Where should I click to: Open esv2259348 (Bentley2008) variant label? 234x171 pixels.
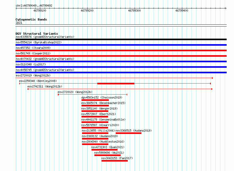38,81
